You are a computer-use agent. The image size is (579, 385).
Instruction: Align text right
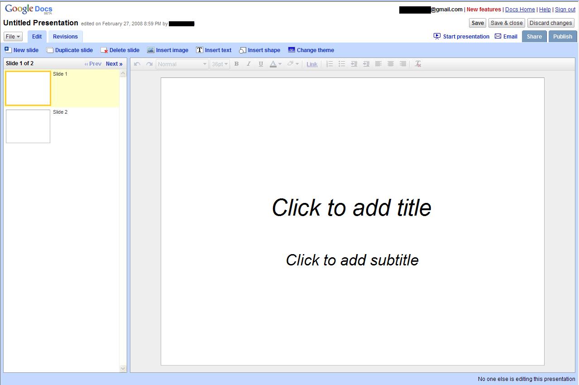point(403,64)
